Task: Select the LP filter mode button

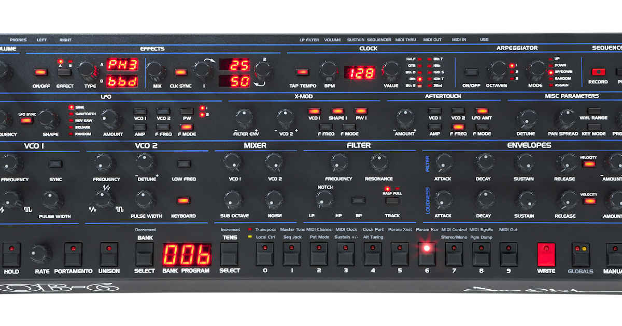Action: coord(312,215)
